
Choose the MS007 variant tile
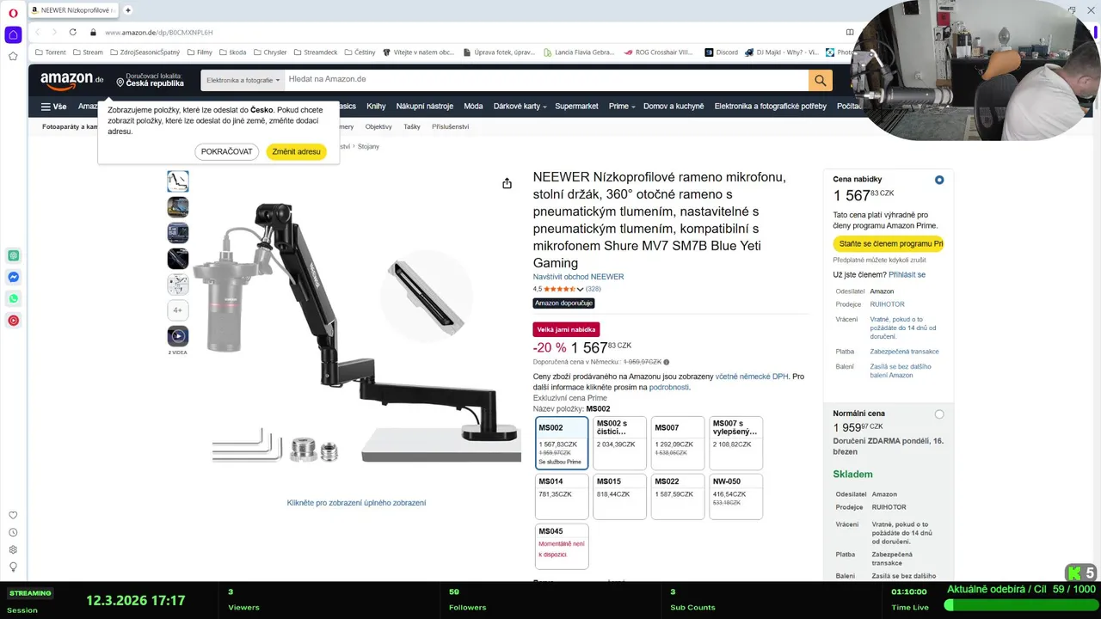point(677,444)
